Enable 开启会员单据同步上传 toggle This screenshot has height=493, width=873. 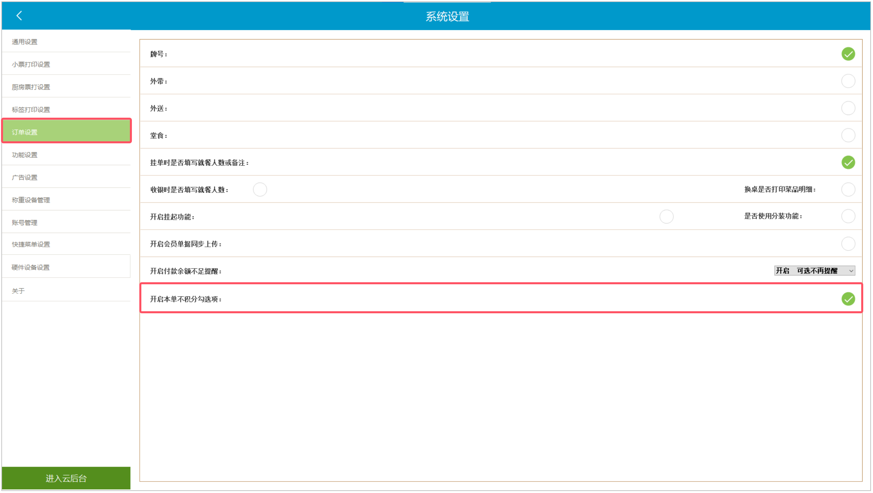pyautogui.click(x=848, y=243)
